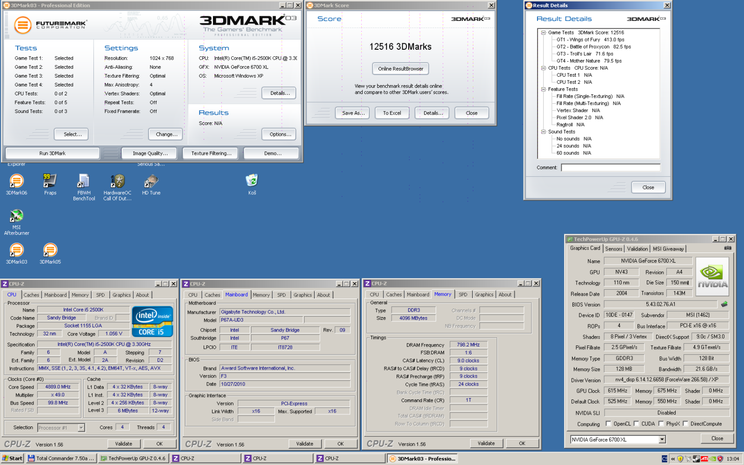Click To Excel button

pos(392,113)
